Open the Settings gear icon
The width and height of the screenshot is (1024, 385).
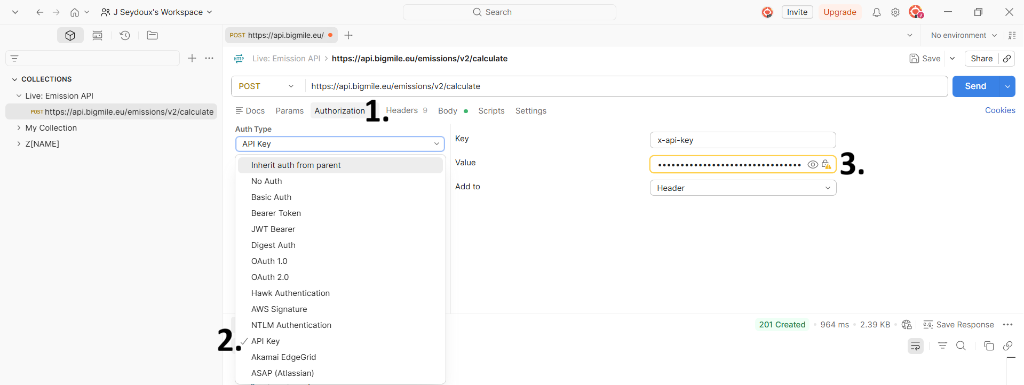point(895,12)
